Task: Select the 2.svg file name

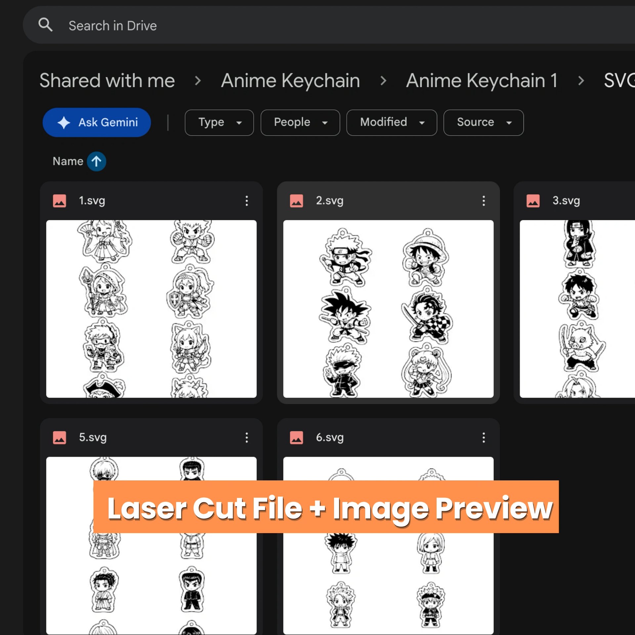Action: [329, 200]
